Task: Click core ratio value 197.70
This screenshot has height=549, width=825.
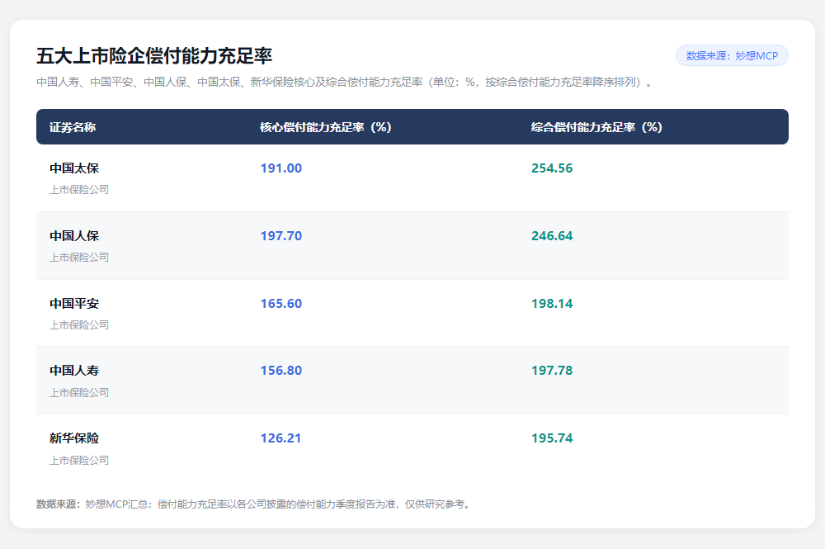Action: coord(281,236)
